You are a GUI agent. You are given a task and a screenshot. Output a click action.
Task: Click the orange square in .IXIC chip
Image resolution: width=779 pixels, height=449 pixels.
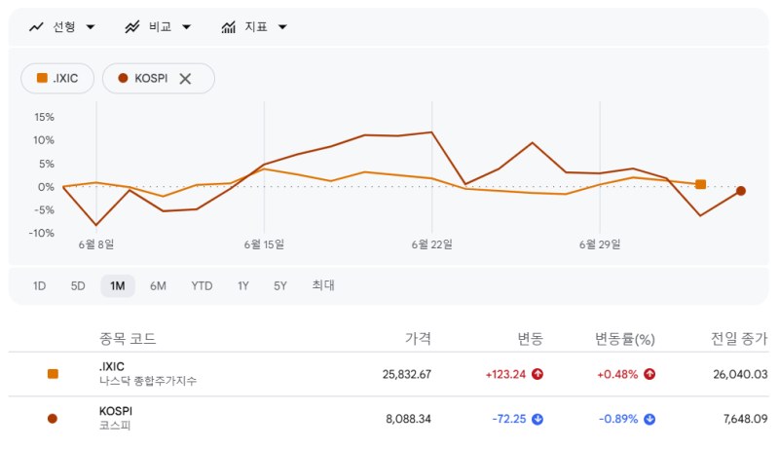pos(42,78)
